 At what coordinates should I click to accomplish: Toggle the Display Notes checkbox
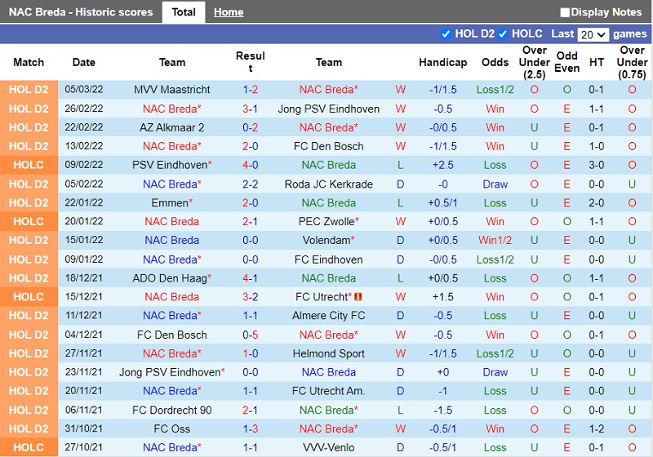565,12
